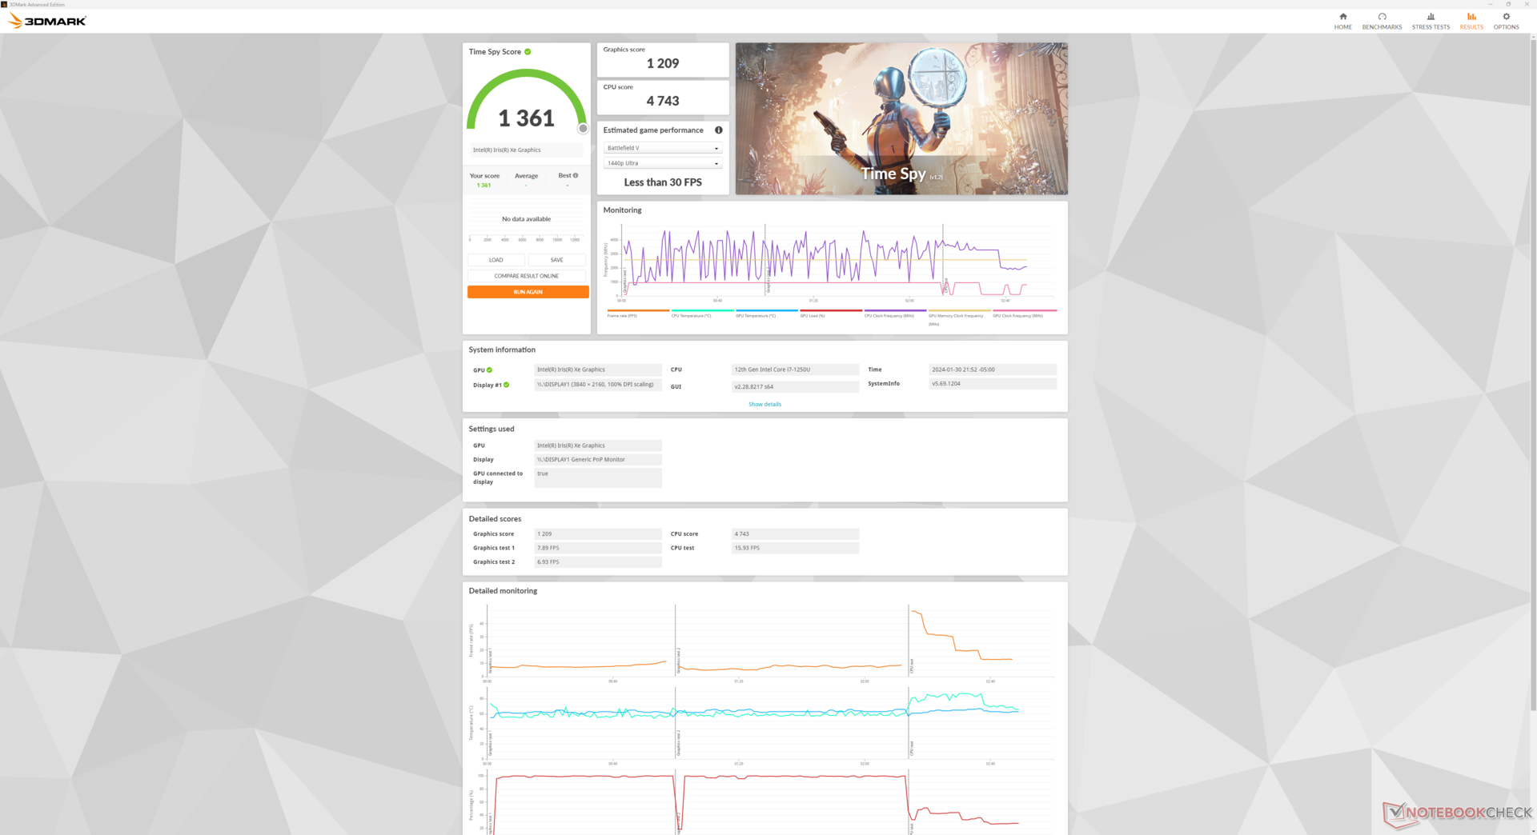Click info icon next to Best score
1537x835 pixels.
click(576, 176)
